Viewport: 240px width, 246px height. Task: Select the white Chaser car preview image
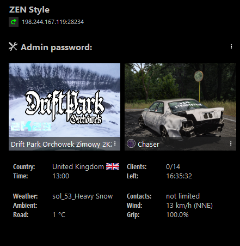180,100
